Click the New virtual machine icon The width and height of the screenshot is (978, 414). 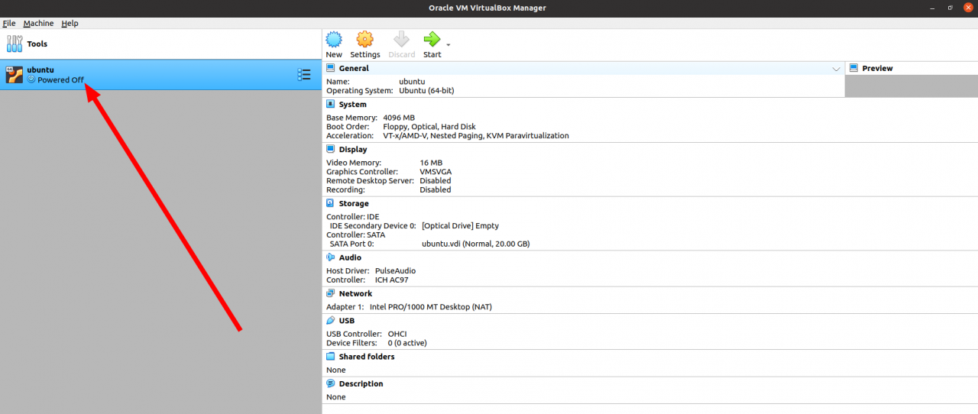click(x=334, y=40)
